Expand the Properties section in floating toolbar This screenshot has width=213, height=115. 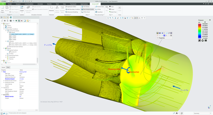(158, 38)
